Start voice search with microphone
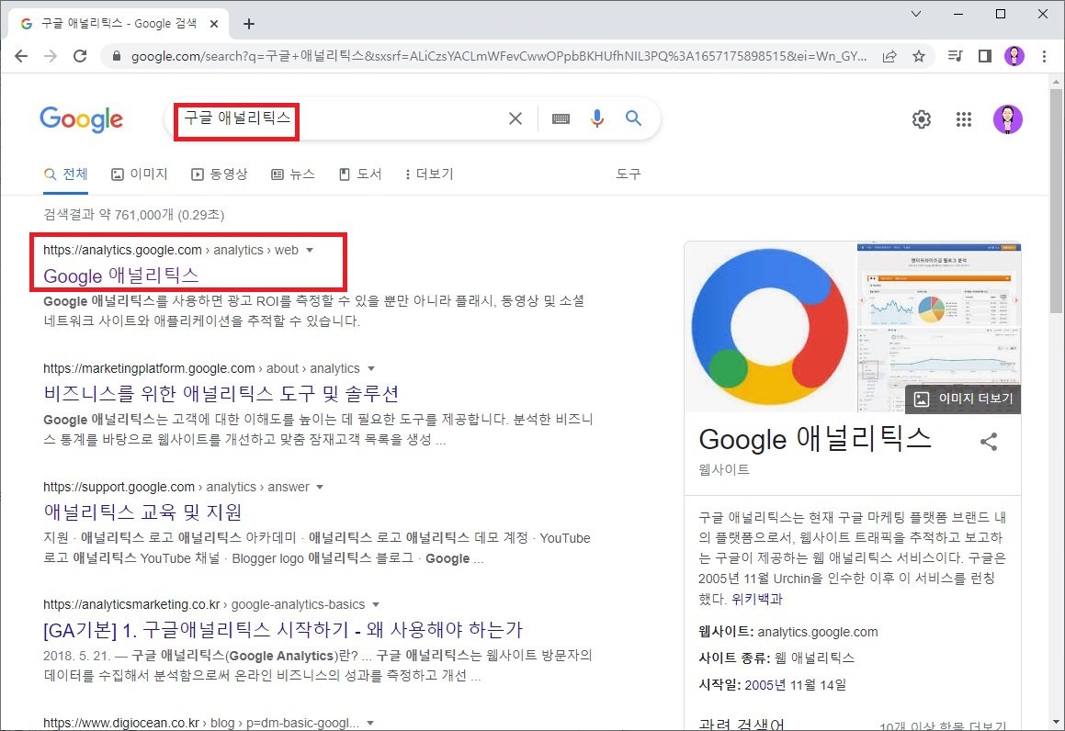Image resolution: width=1065 pixels, height=731 pixels. [x=597, y=118]
